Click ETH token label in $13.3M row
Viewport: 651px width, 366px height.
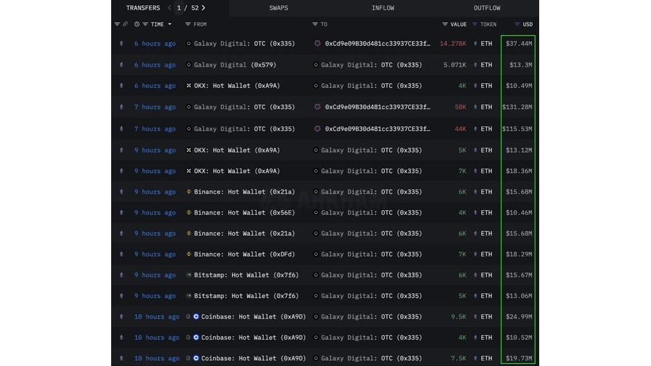pyautogui.click(x=486, y=65)
